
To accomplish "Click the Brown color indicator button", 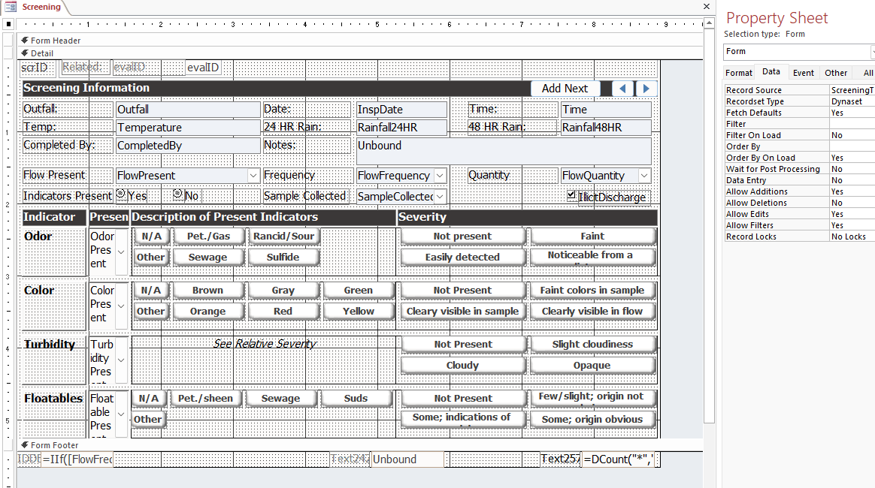I will [x=208, y=291].
